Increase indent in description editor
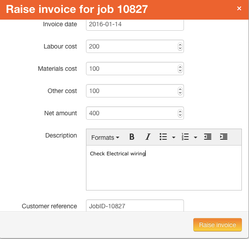Viewport: 249px width, 239px height. click(x=224, y=137)
